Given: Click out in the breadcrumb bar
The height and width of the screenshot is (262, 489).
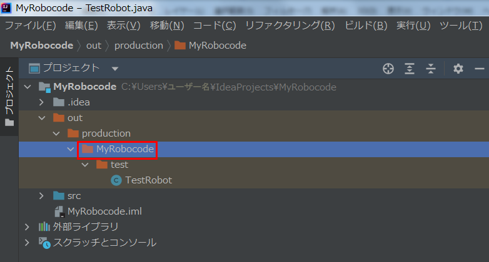Looking at the screenshot, I should (x=94, y=46).
